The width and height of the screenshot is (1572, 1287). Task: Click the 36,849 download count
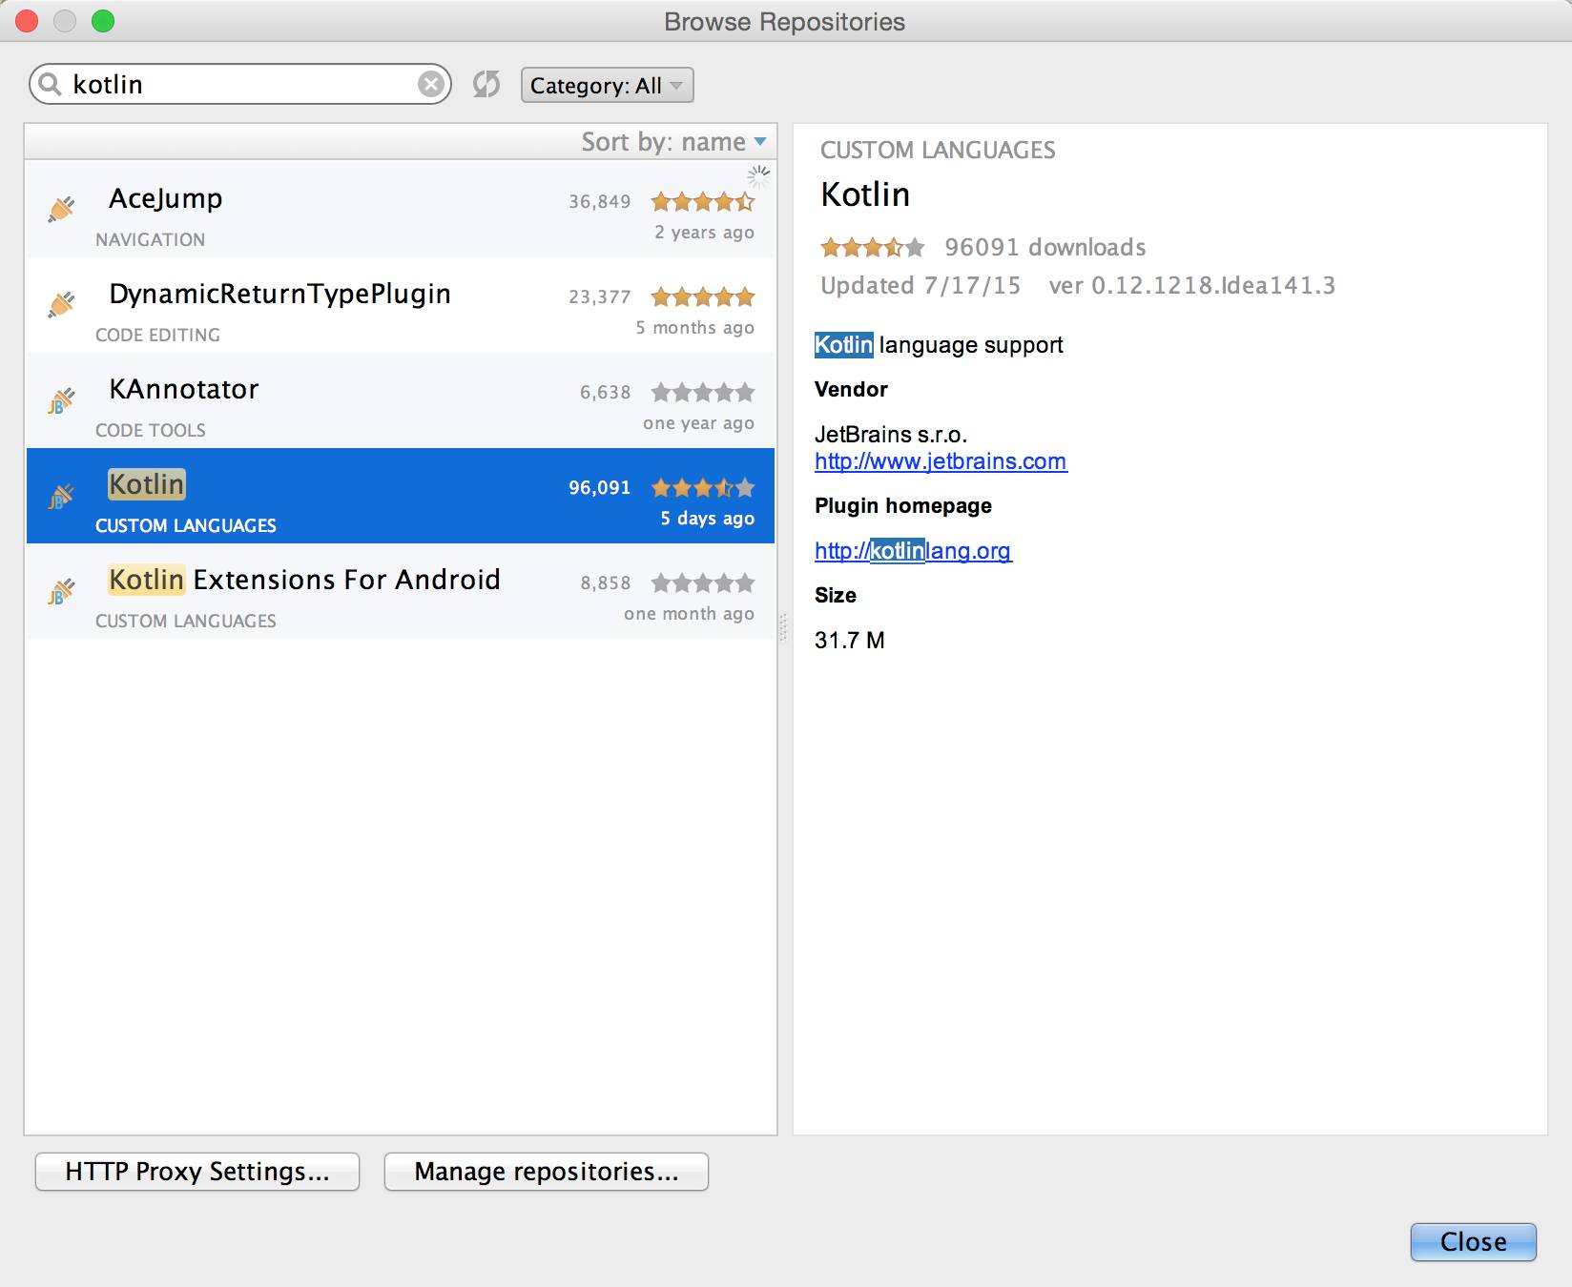600,201
